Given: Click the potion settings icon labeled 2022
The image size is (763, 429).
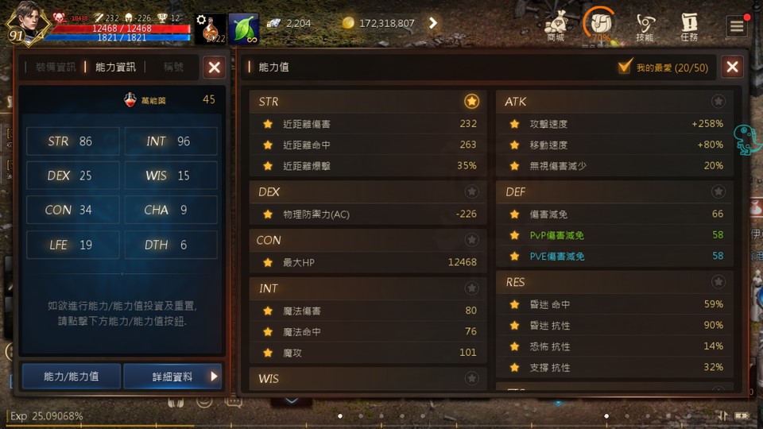Looking at the screenshot, I should 211,29.
